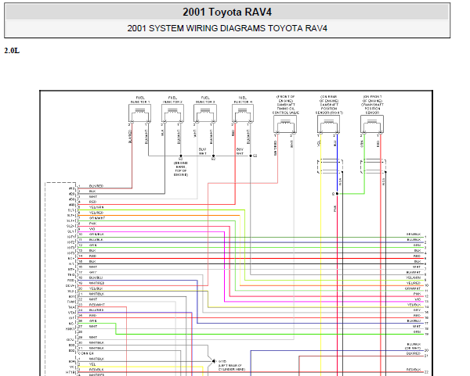470x376 pixels.
Task: Select the Crankshaft Position Sensor symbol
Action: coord(372,124)
